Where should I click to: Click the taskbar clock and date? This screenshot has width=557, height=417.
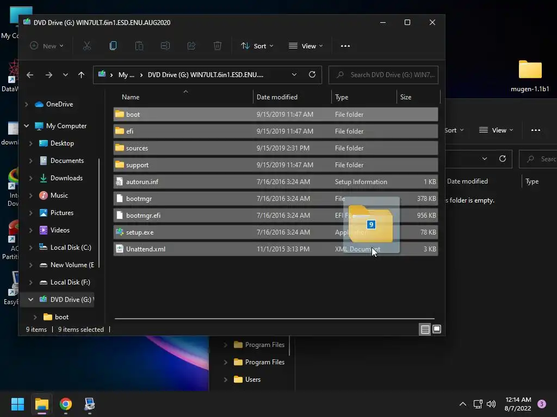[518, 404]
